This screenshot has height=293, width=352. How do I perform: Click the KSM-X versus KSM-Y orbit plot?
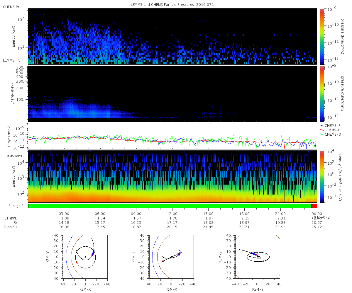click(85, 256)
